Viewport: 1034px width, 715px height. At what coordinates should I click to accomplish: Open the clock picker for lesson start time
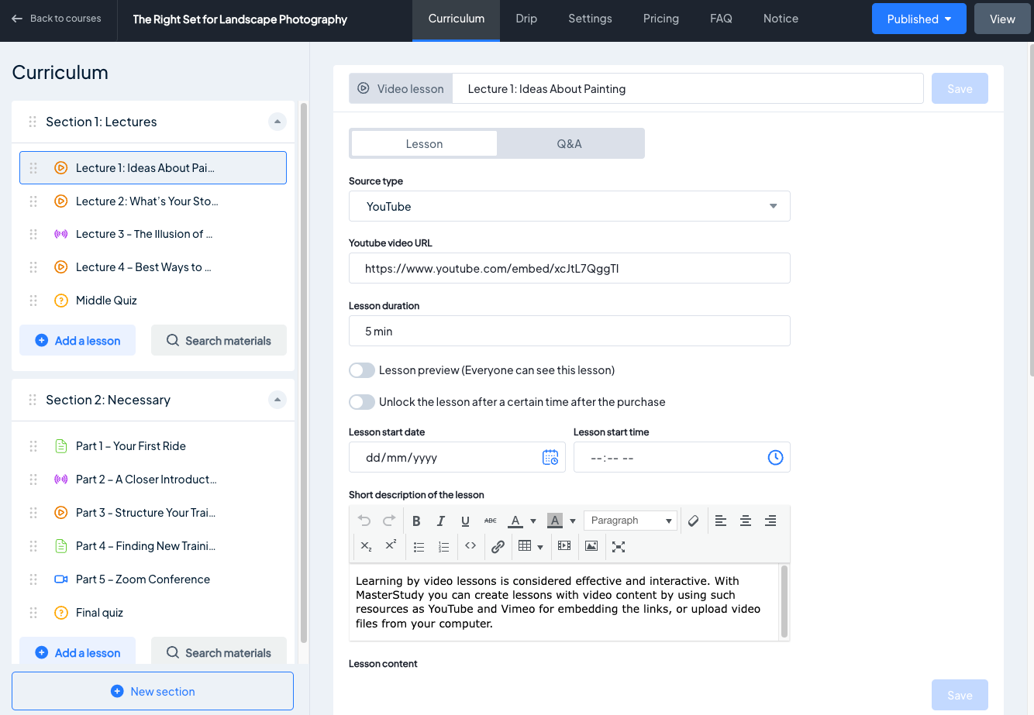point(775,458)
